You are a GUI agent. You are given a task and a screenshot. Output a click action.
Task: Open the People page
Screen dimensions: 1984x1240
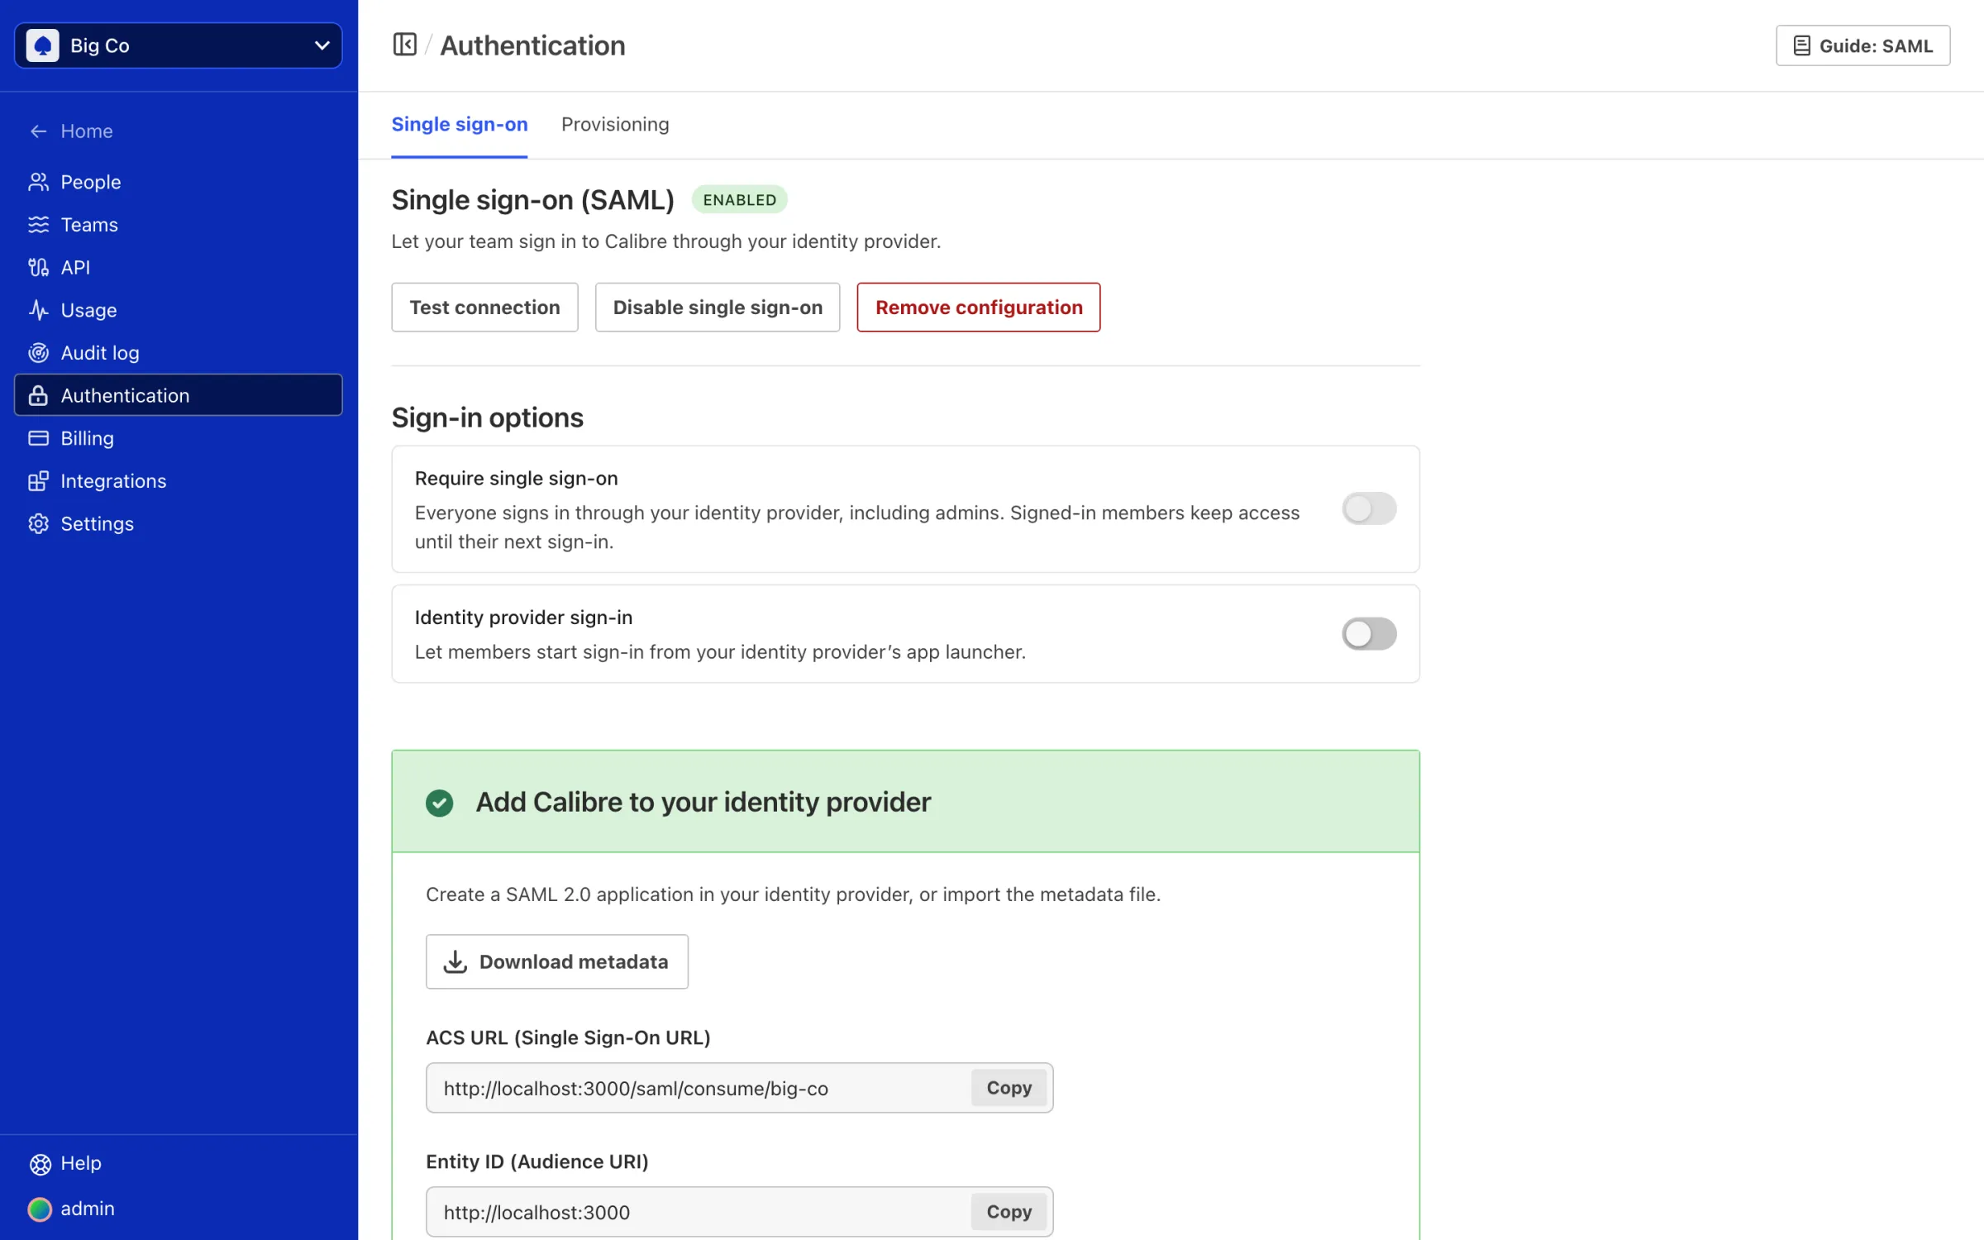[179, 182]
